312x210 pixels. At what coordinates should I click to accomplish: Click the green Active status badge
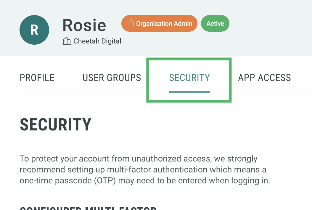[215, 24]
